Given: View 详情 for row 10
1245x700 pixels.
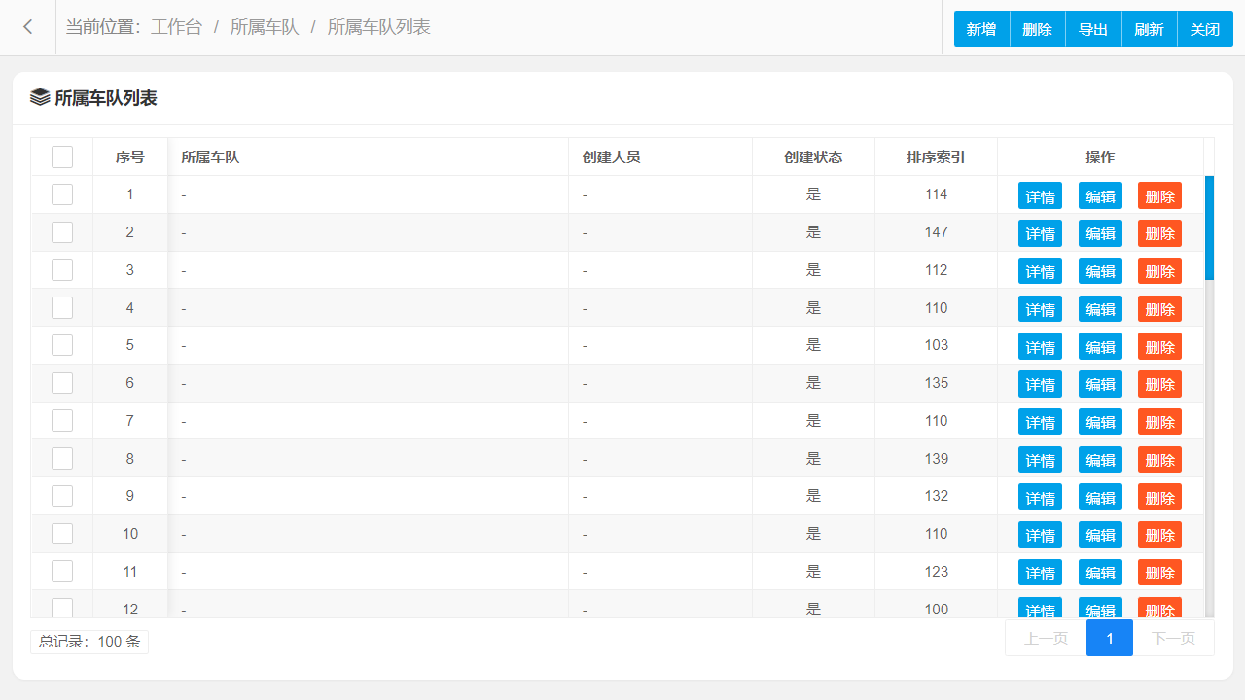Looking at the screenshot, I should [x=1040, y=535].
